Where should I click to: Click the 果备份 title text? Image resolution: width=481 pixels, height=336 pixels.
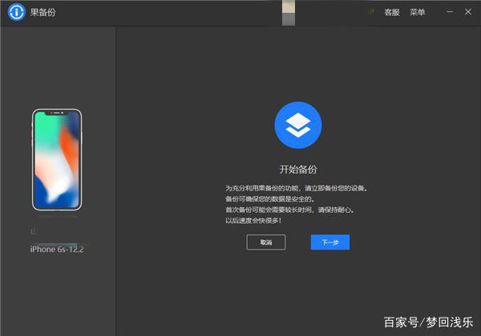[x=42, y=13]
